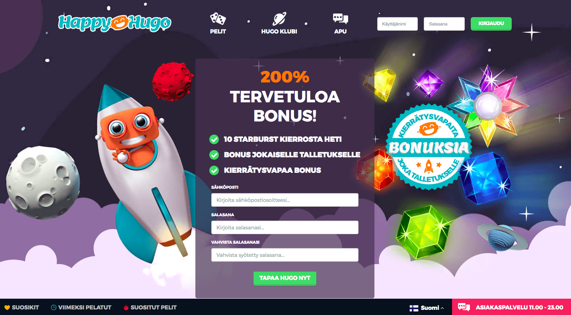Click the Kirjaudu login button

tap(491, 23)
